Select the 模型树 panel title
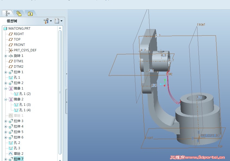230x161 pixels. 12,21
